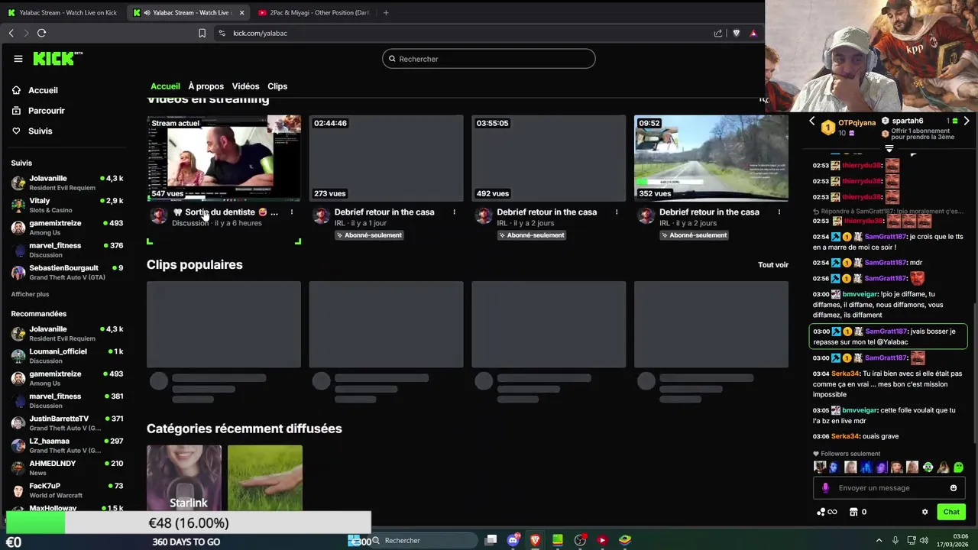Open OBS Studio from the taskbar
Image resolution: width=978 pixels, height=550 pixels.
(x=580, y=540)
